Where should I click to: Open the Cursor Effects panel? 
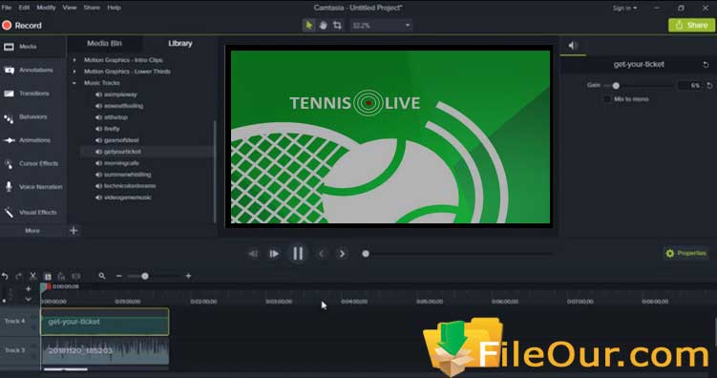pyautogui.click(x=32, y=163)
